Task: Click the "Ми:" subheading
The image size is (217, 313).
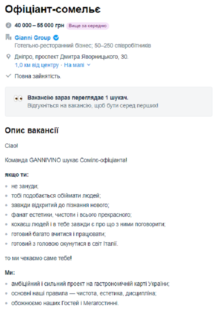Action: [x=10, y=272]
